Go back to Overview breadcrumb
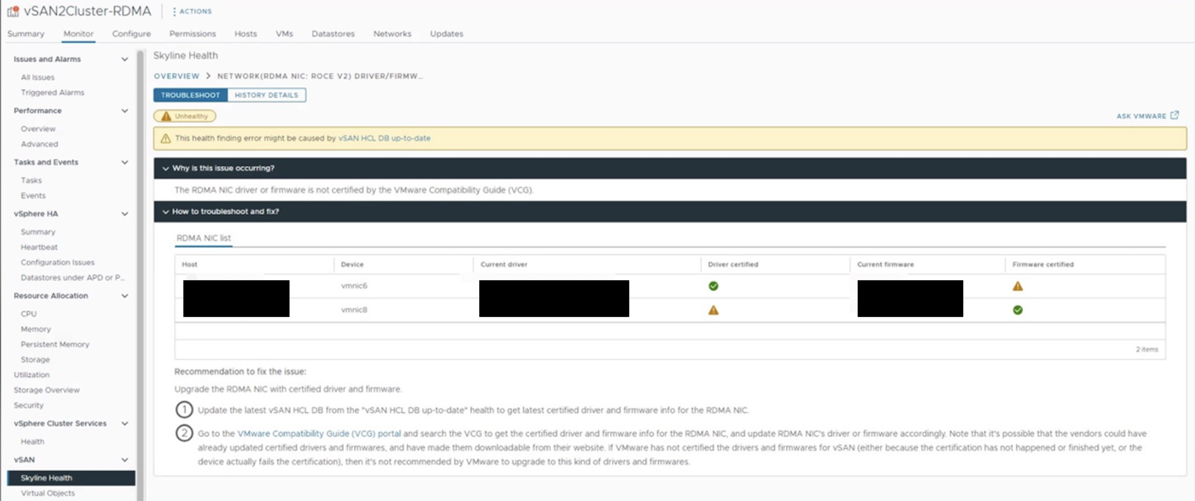 pyautogui.click(x=176, y=76)
